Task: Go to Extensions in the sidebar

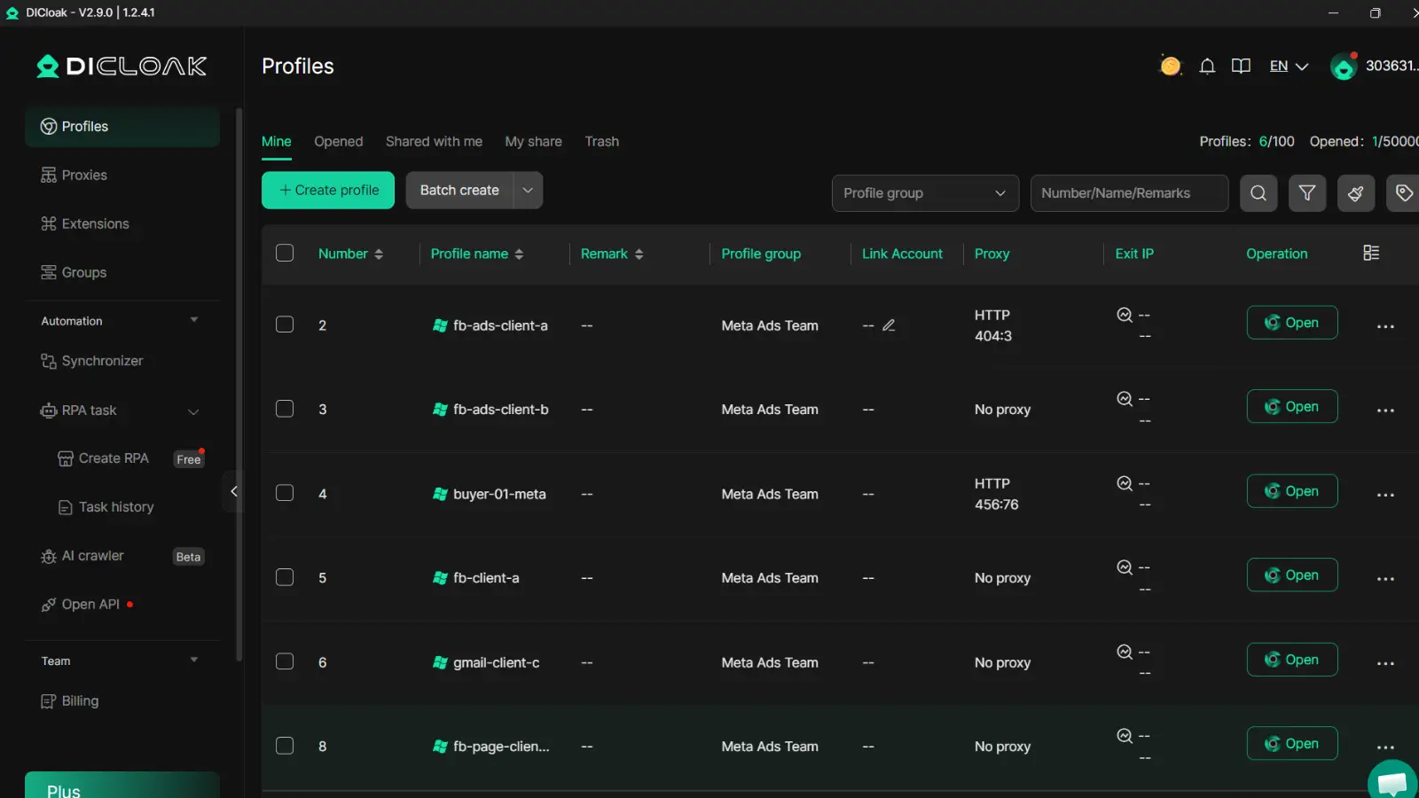Action: point(122,224)
